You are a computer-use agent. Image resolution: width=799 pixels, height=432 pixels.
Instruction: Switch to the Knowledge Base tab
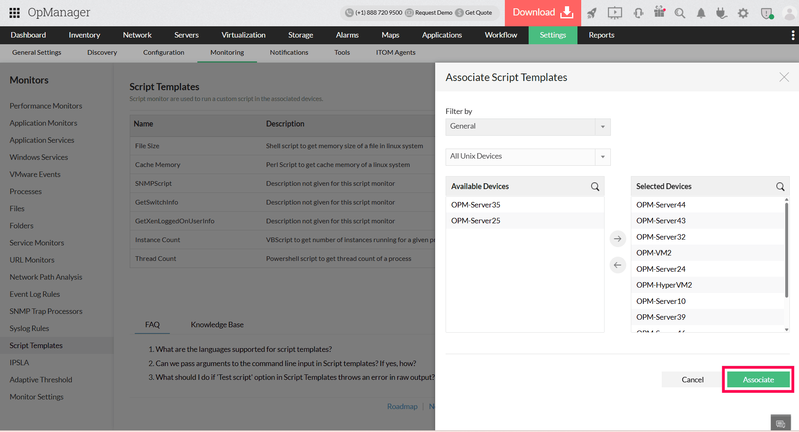(217, 324)
